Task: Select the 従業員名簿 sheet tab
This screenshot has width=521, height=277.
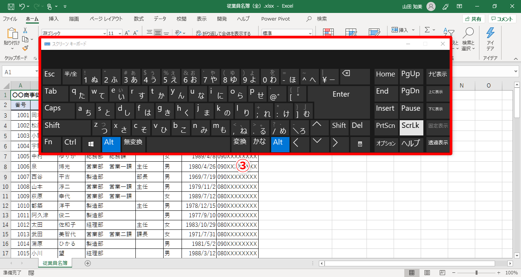Action: [55, 263]
